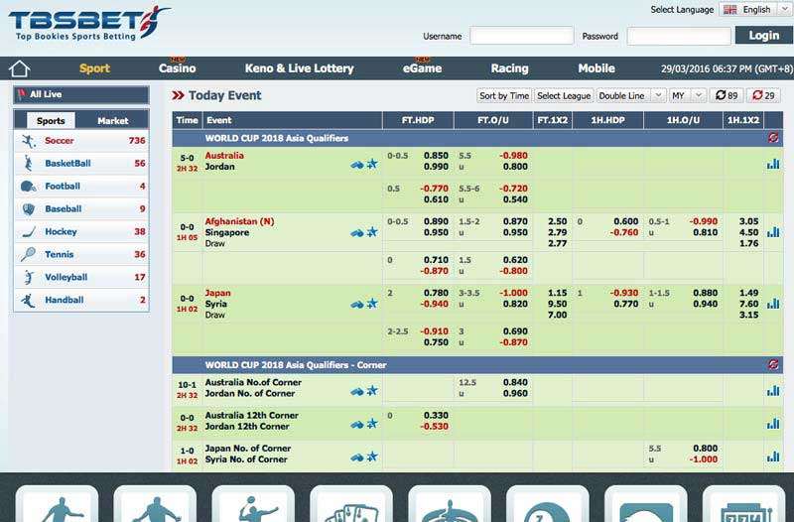Choose the Baseball sport icon
The width and height of the screenshot is (794, 522).
tap(29, 209)
